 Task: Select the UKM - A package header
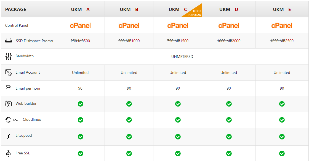click(80, 9)
